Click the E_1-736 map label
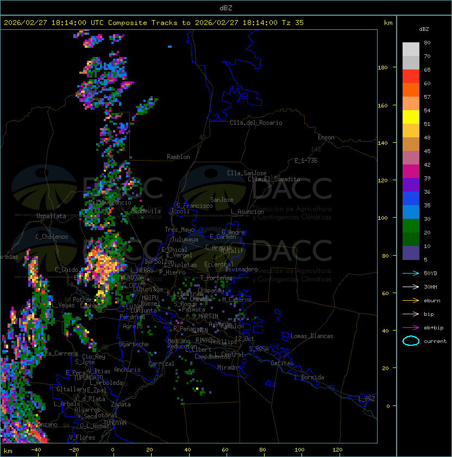The height and width of the screenshot is (457, 452). tap(306, 161)
